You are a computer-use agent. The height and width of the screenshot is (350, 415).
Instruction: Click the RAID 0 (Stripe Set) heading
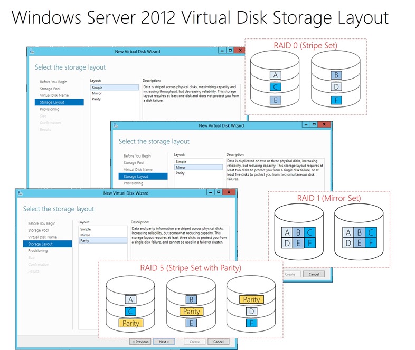point(305,45)
